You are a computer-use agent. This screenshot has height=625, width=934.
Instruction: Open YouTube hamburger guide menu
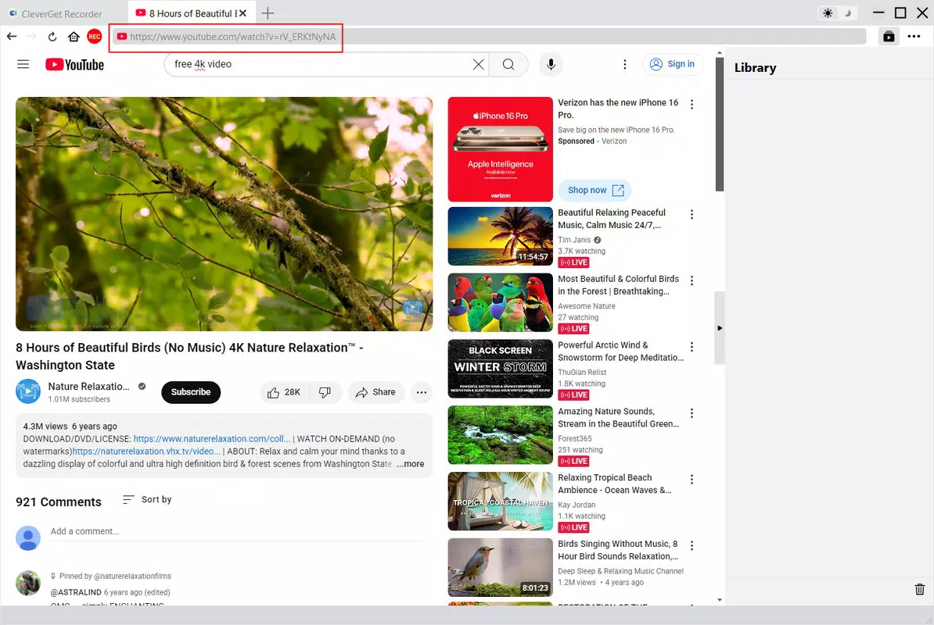point(23,64)
